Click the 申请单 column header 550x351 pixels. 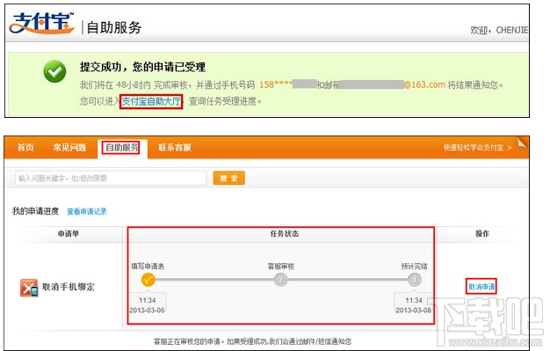click(68, 234)
